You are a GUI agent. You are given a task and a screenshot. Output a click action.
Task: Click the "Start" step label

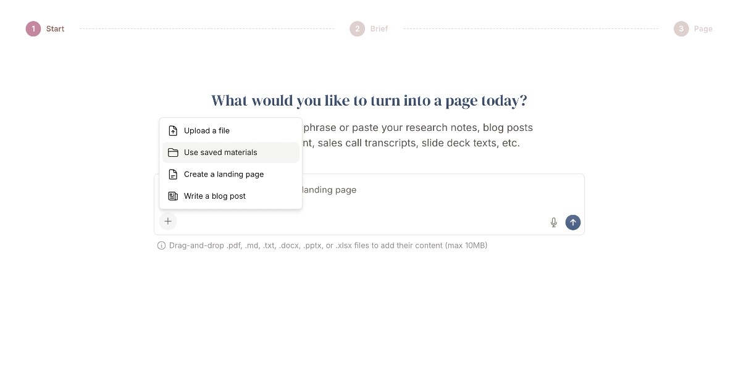[x=55, y=29]
